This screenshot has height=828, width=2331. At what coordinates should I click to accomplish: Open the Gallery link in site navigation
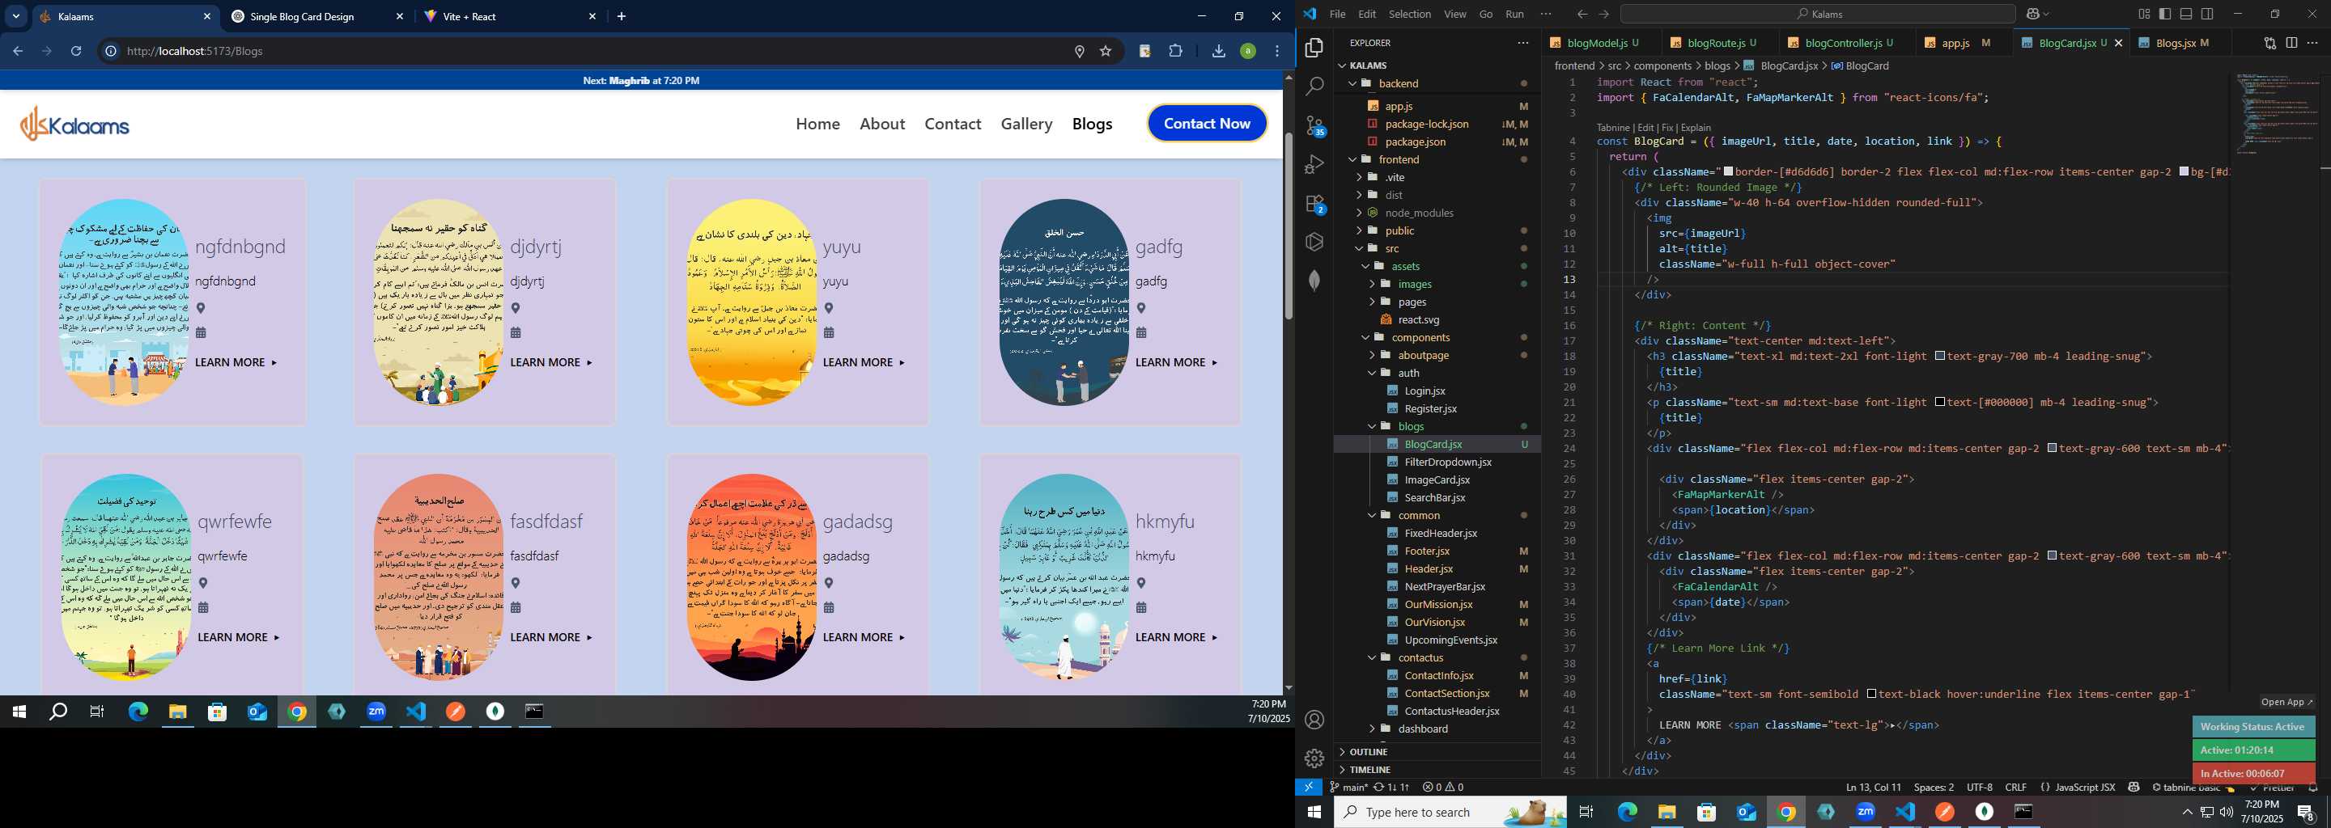[1026, 124]
